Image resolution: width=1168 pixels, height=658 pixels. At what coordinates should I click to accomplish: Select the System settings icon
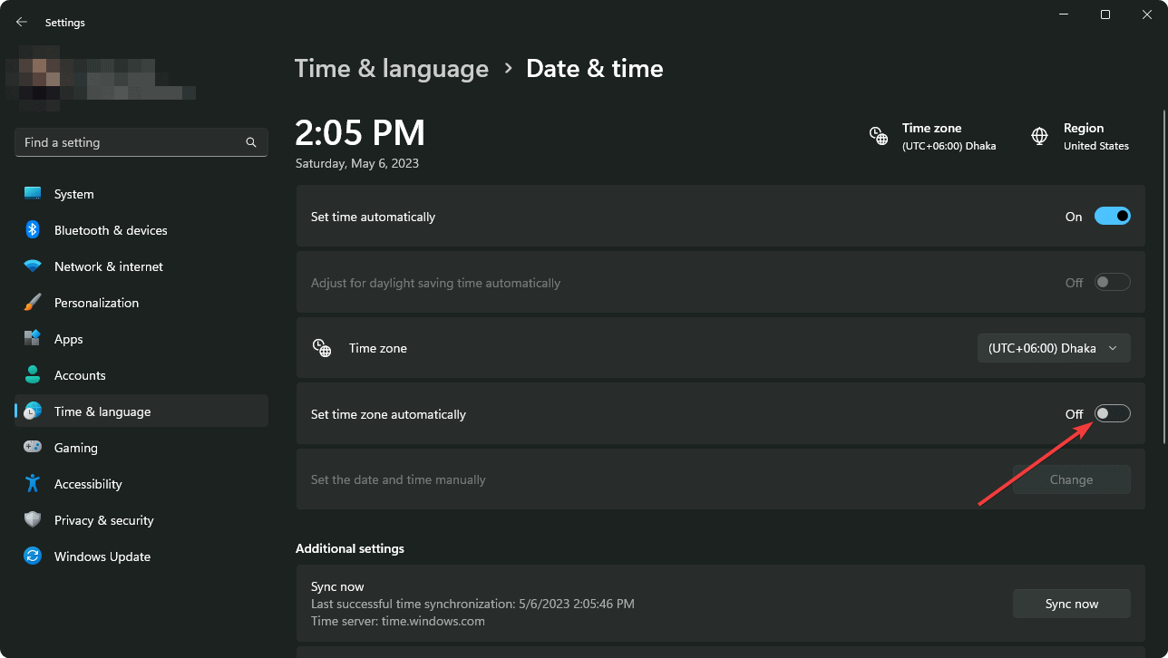click(x=32, y=193)
